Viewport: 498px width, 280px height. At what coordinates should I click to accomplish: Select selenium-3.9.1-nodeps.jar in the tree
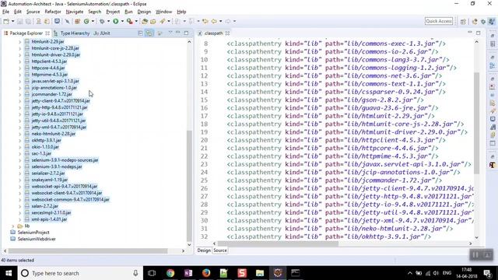(57, 166)
